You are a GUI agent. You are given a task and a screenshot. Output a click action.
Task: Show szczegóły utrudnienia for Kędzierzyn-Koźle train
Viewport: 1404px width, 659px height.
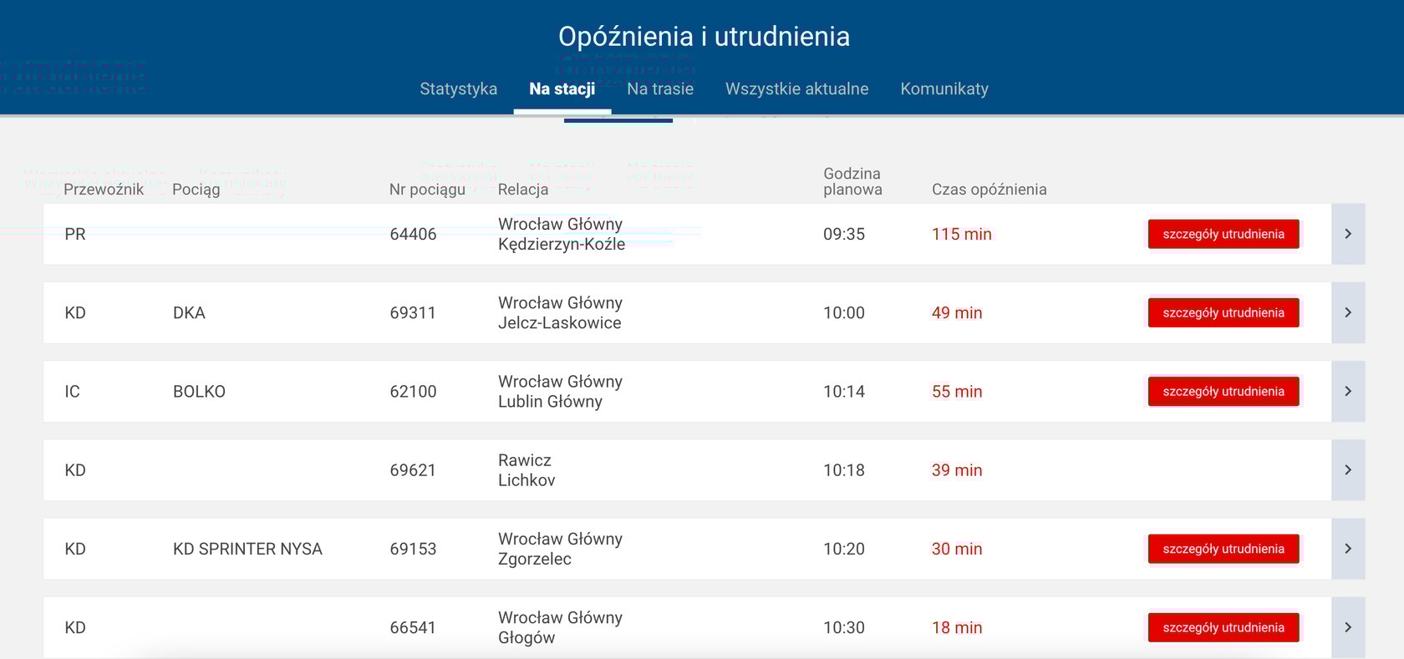point(1223,234)
